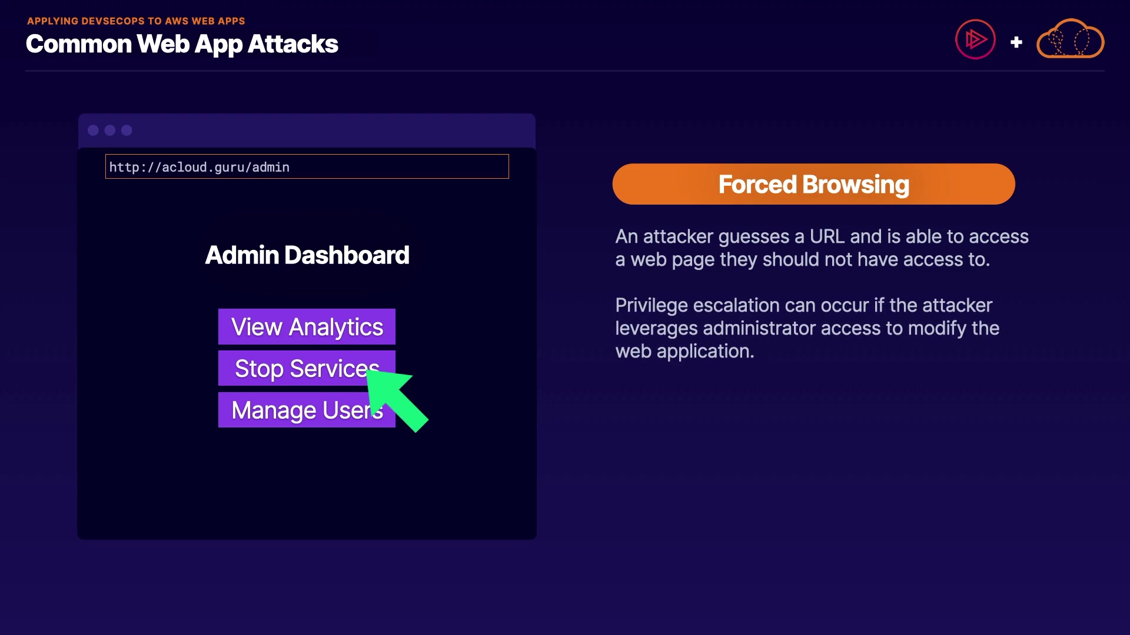
Task: Click the A Cloud Guru cloud logo
Action: (x=1070, y=39)
